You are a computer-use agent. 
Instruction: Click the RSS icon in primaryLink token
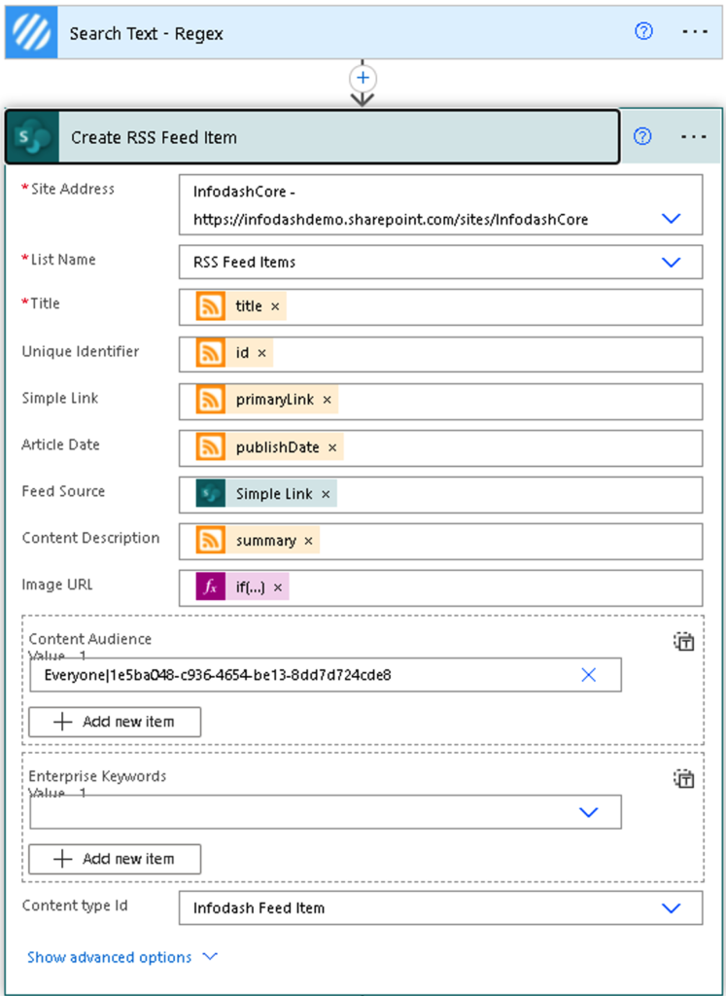click(x=211, y=400)
